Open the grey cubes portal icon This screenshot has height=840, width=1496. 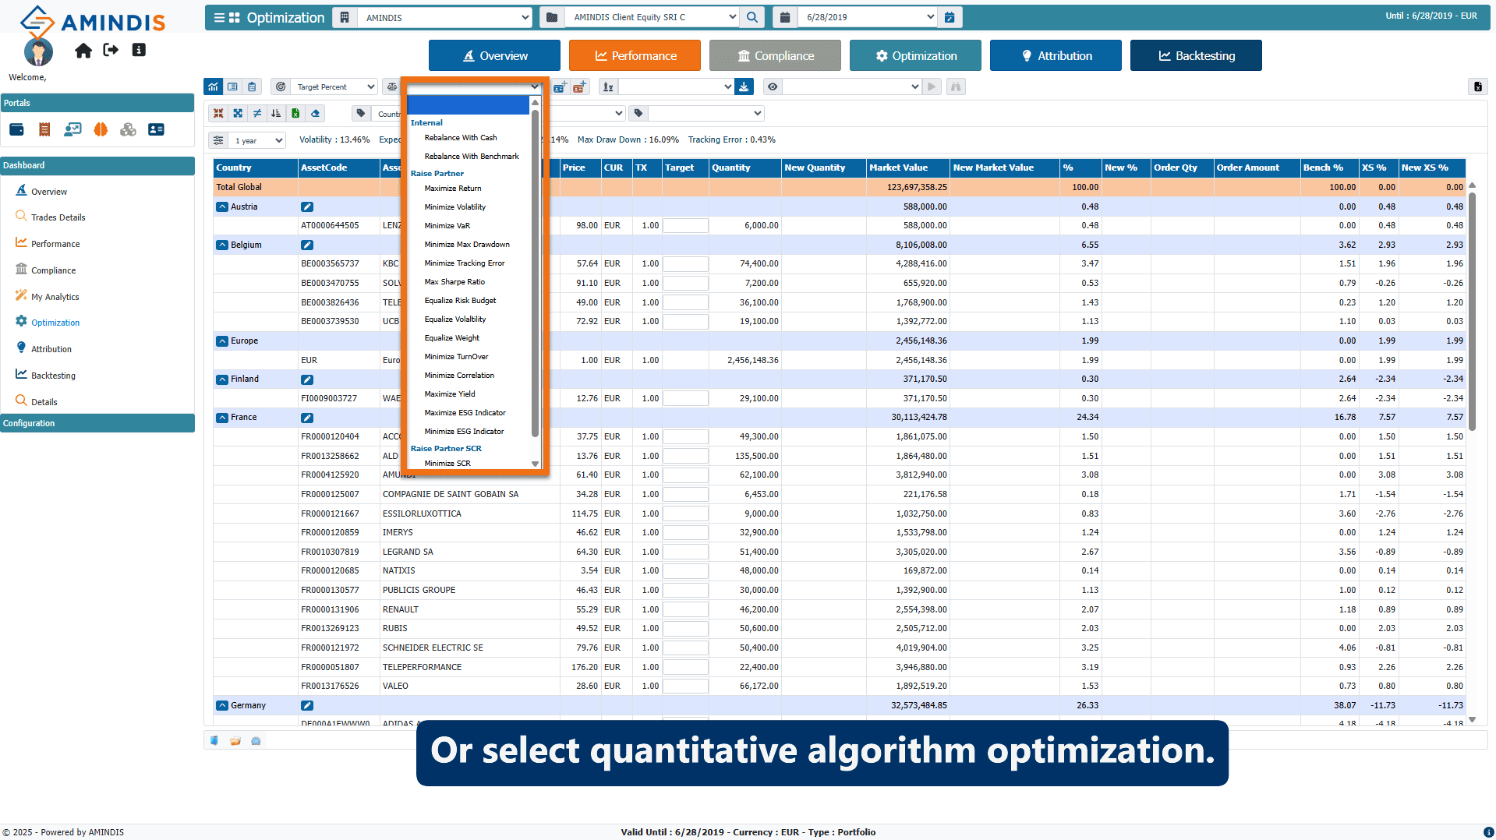tap(128, 129)
